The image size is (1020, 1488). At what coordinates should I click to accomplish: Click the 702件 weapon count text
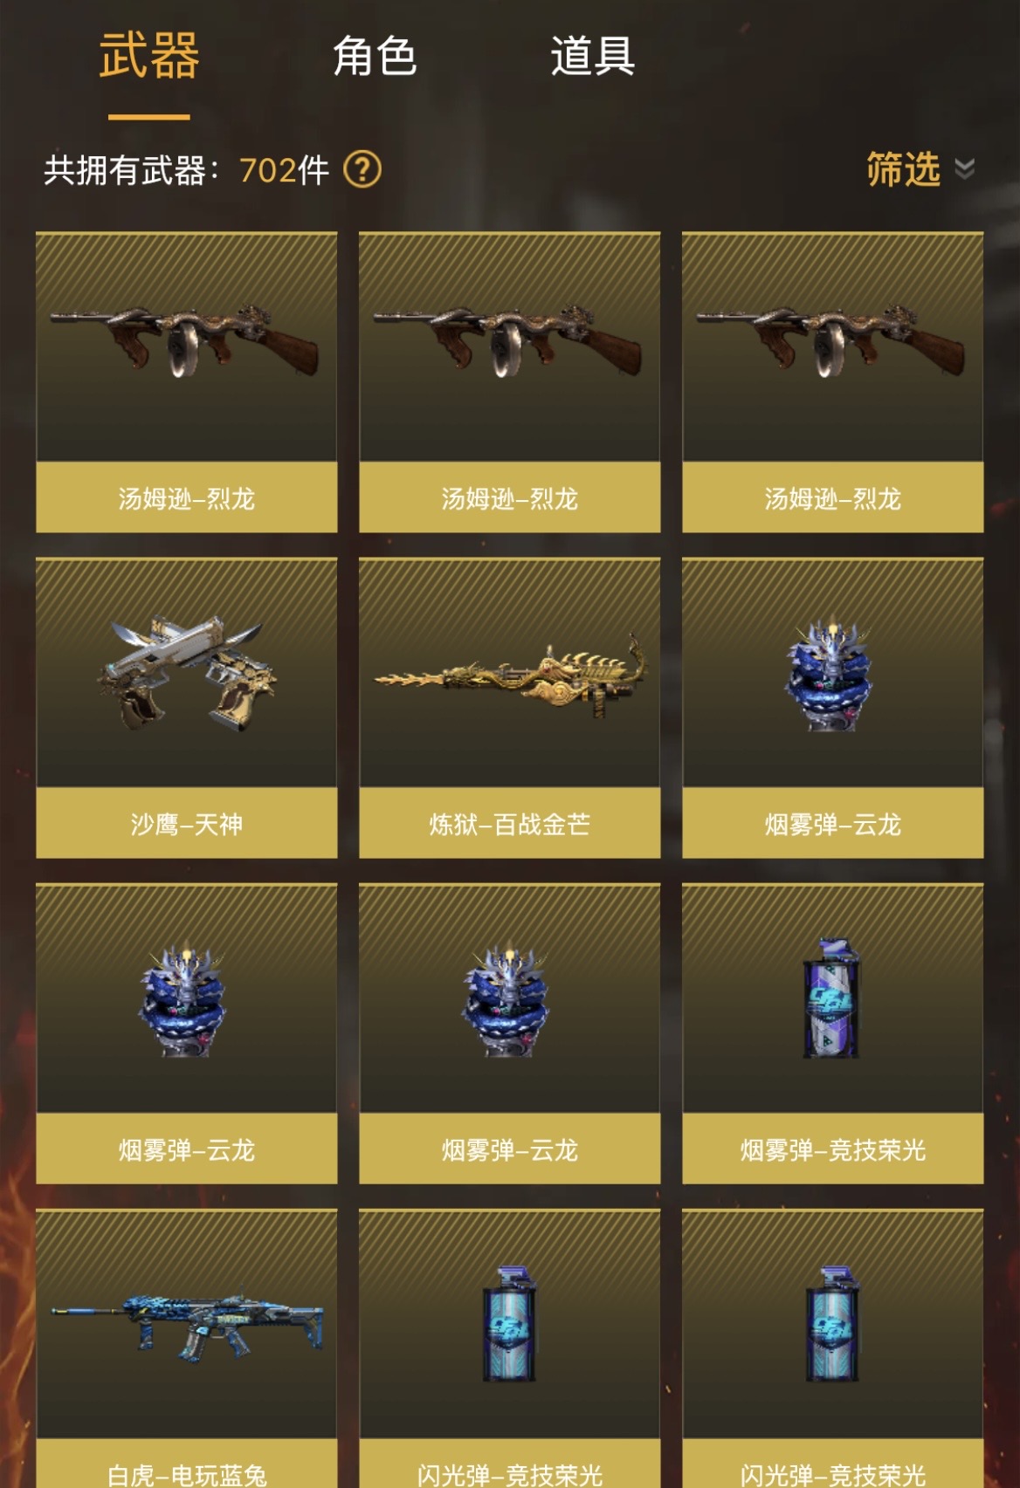(284, 170)
